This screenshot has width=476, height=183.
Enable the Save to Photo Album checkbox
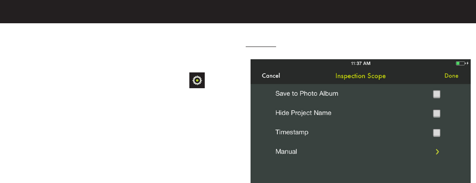click(x=436, y=94)
